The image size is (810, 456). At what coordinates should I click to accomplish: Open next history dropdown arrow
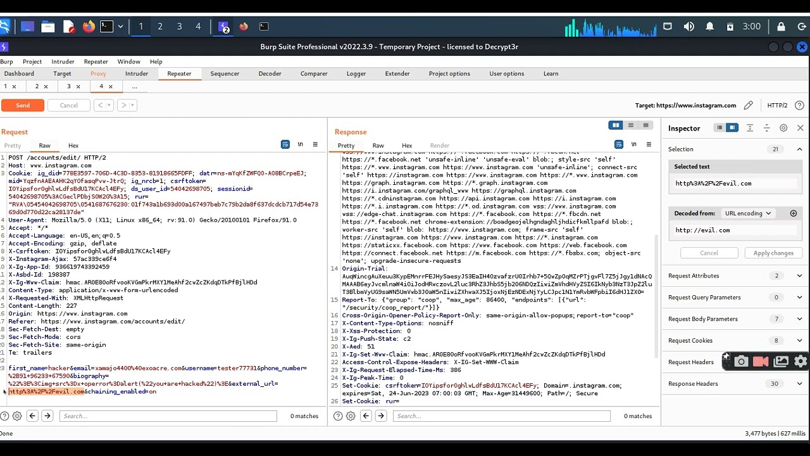(133, 105)
